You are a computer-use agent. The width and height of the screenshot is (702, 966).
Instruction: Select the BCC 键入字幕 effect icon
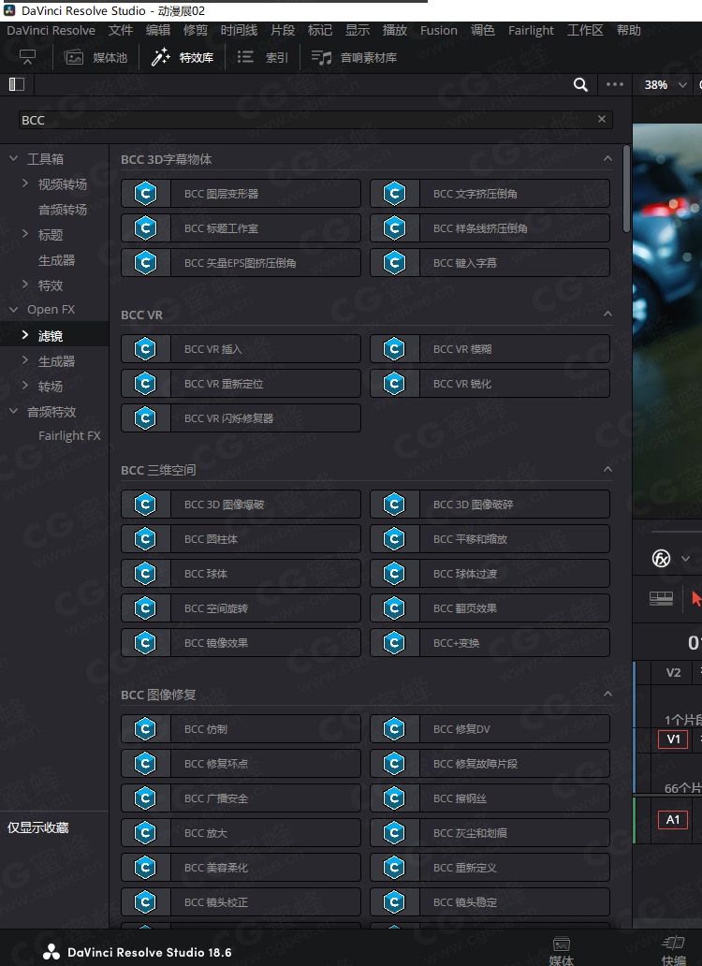394,262
